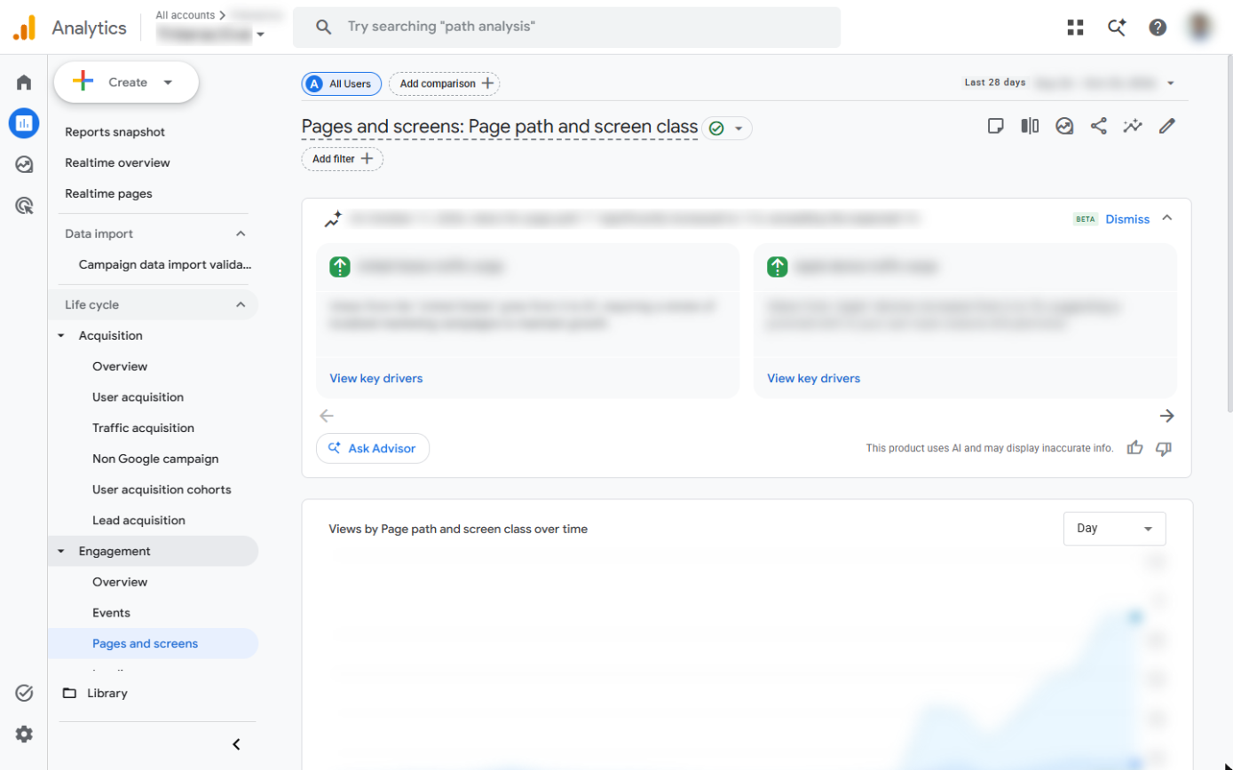Focus the search input field

pyautogui.click(x=566, y=27)
